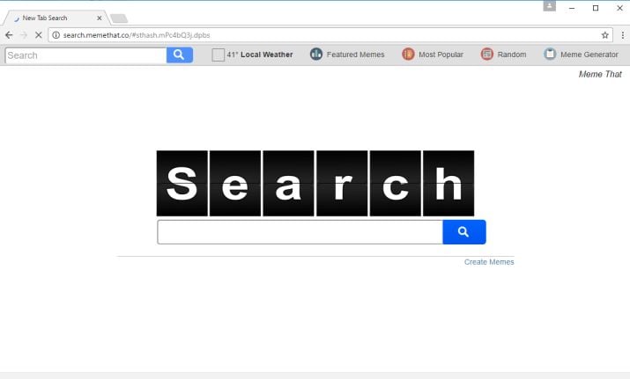
Task: Go back to the previous page
Action: (9, 35)
